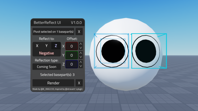The width and height of the screenshot is (198, 111).
Task: Decrease the X offset with down arrow
Action: 81,48
